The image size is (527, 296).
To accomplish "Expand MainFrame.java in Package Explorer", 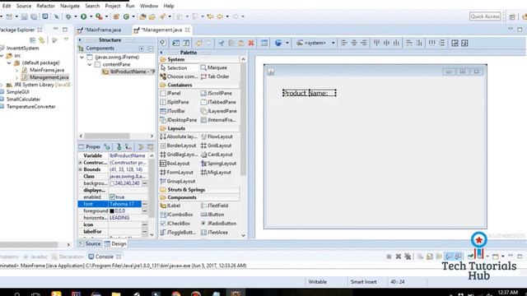I will (x=16, y=70).
